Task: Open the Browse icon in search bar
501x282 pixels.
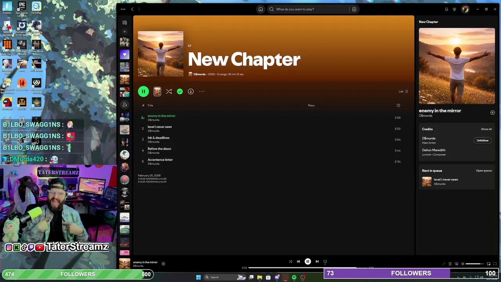Action: pyautogui.click(x=354, y=9)
